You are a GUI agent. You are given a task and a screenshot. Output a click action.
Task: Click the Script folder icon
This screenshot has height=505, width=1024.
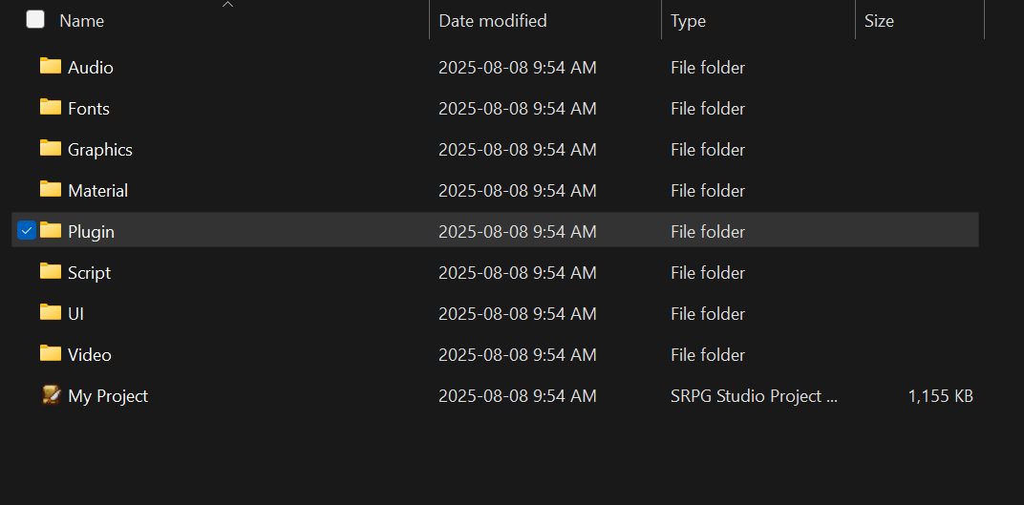pos(51,271)
